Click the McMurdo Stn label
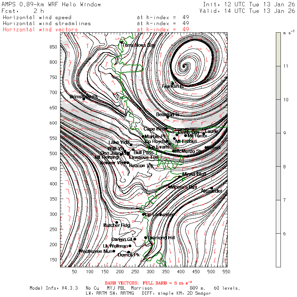Image resolution: width=297 pixels, height=297 pixels. coord(189,151)
